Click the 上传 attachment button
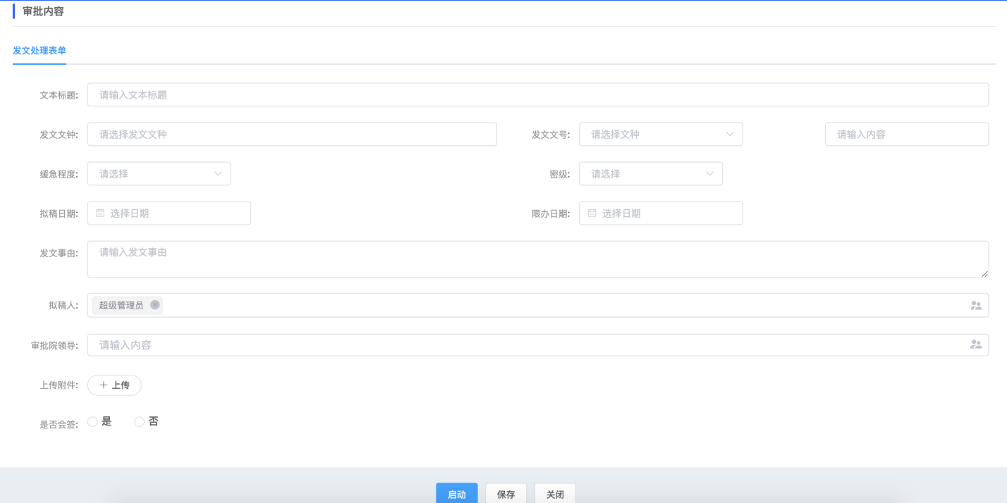Screen dimensions: 1007x503 [114, 385]
